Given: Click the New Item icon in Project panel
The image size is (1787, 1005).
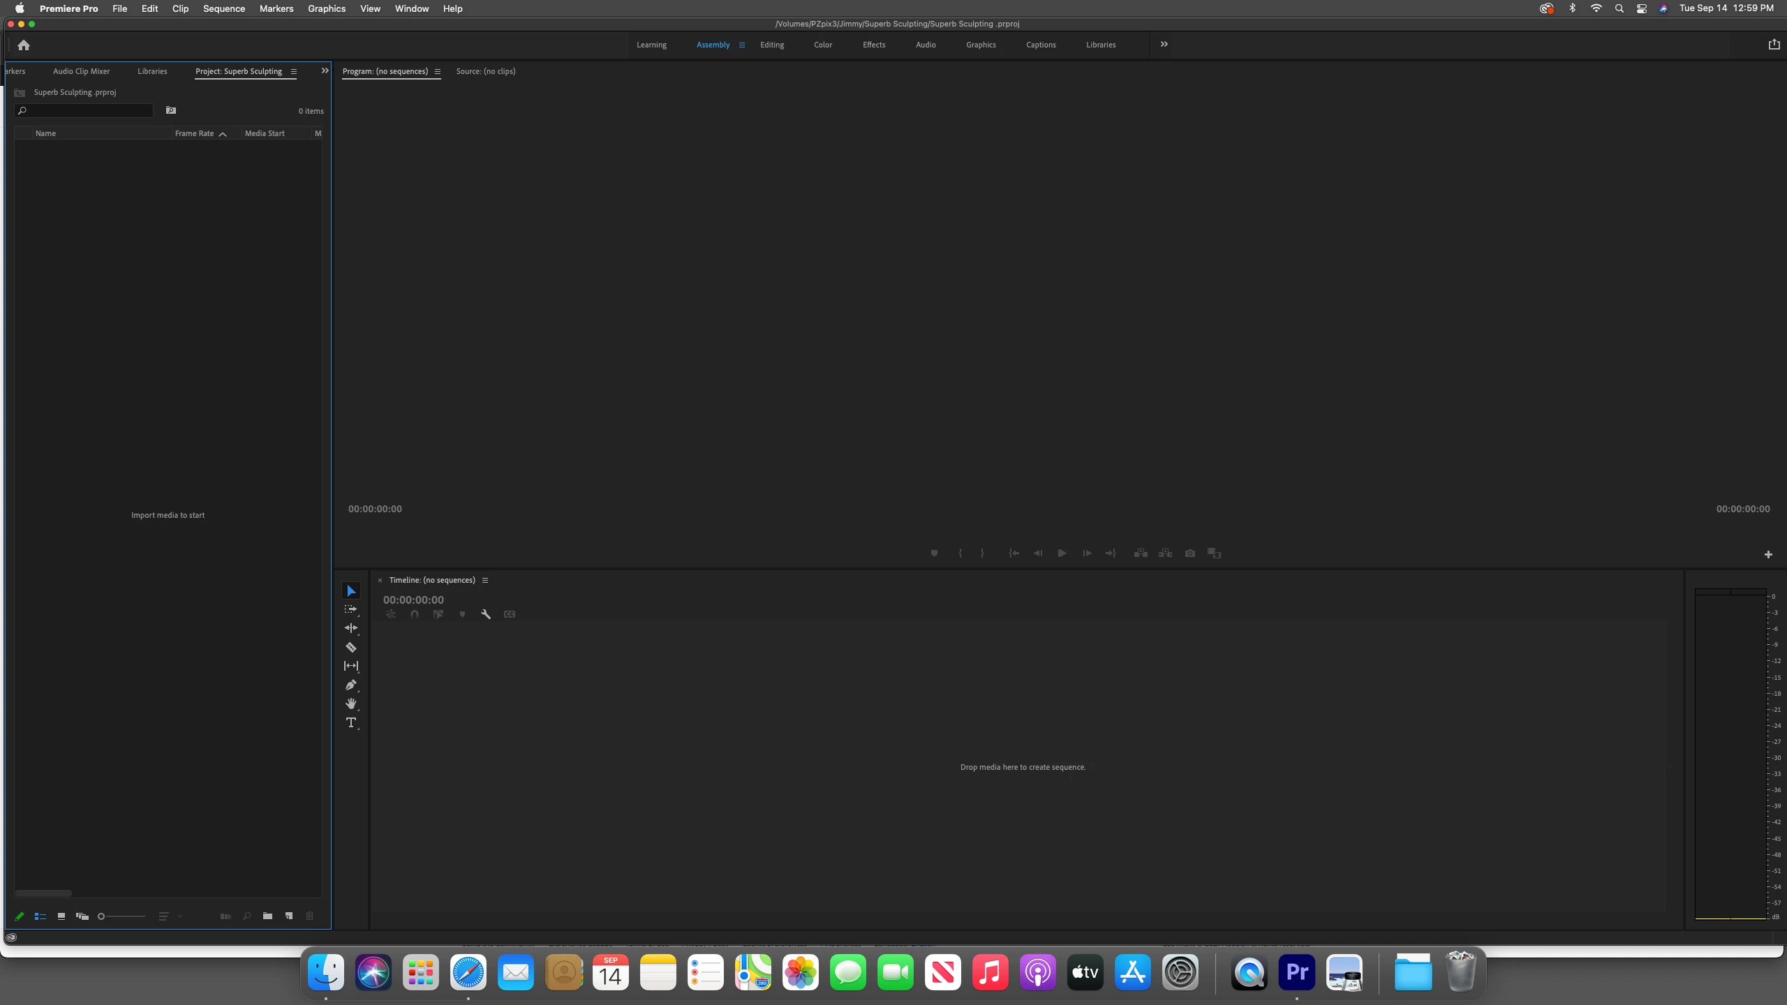Looking at the screenshot, I should point(289,916).
